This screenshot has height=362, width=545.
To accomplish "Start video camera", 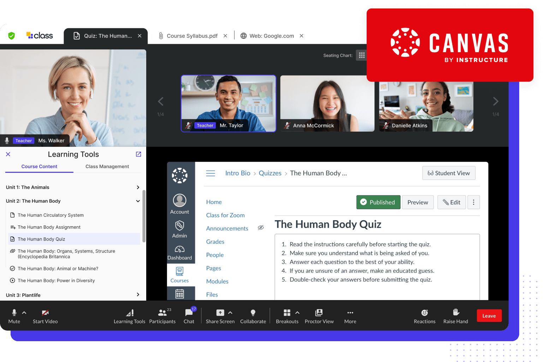I will pos(45,316).
